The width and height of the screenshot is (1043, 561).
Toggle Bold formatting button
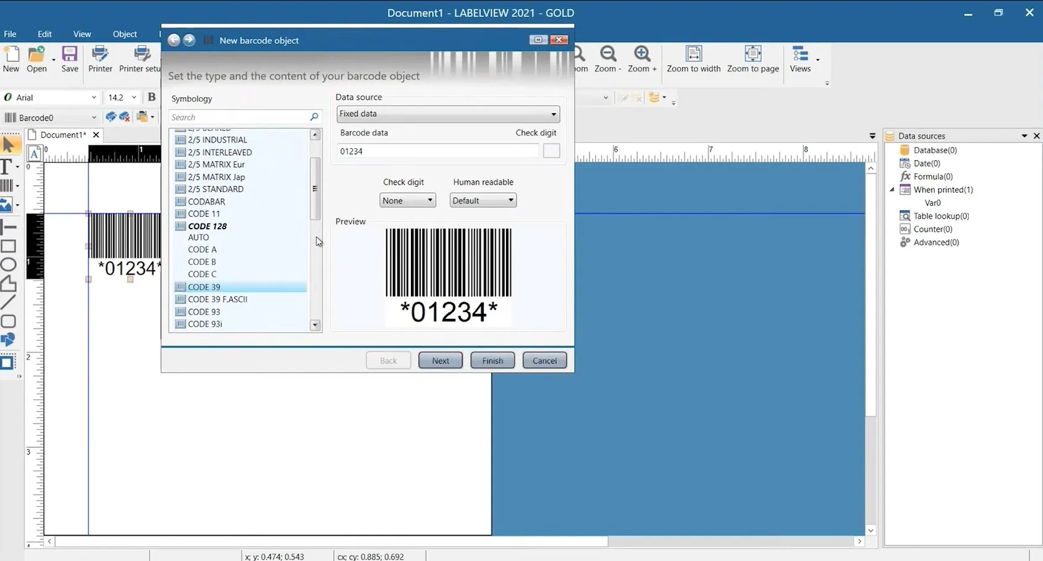coord(151,97)
